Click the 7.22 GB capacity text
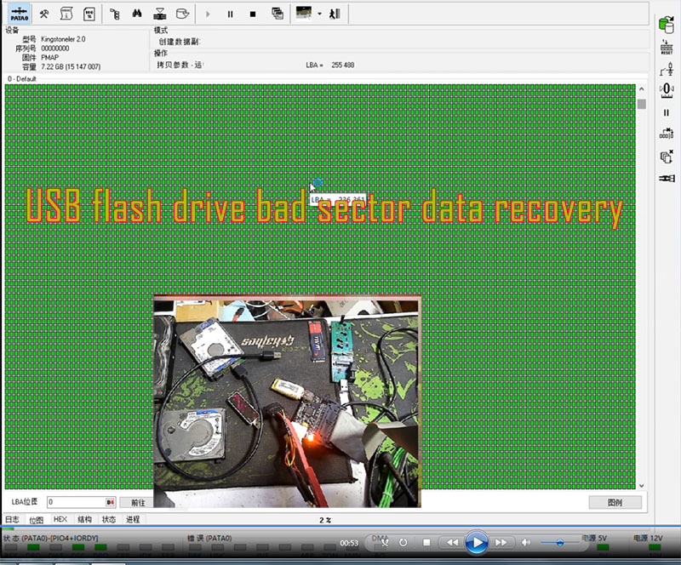The height and width of the screenshot is (565, 681). [71, 66]
